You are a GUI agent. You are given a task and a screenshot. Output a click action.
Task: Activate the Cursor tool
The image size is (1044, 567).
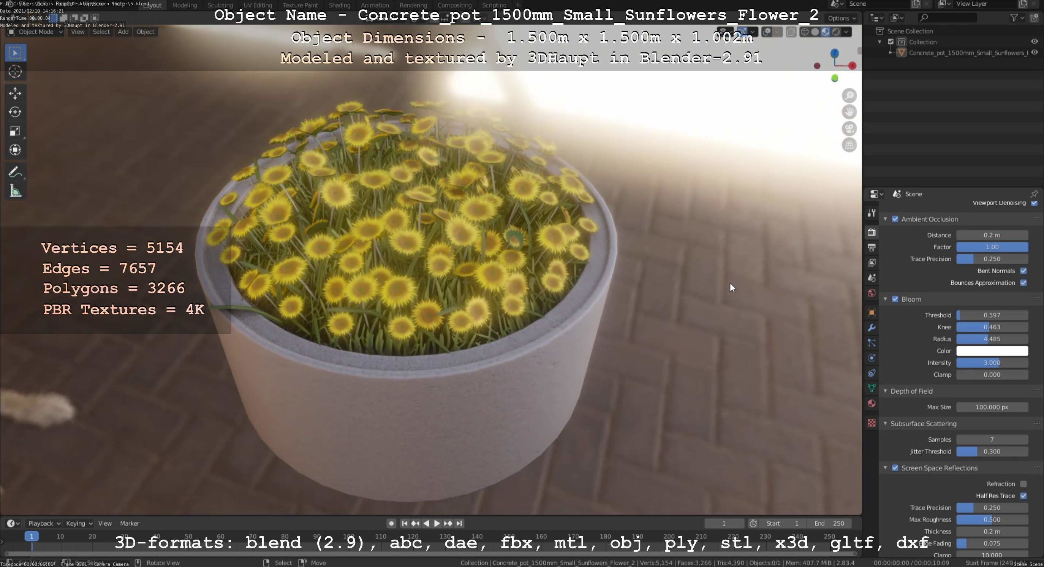tap(16, 72)
